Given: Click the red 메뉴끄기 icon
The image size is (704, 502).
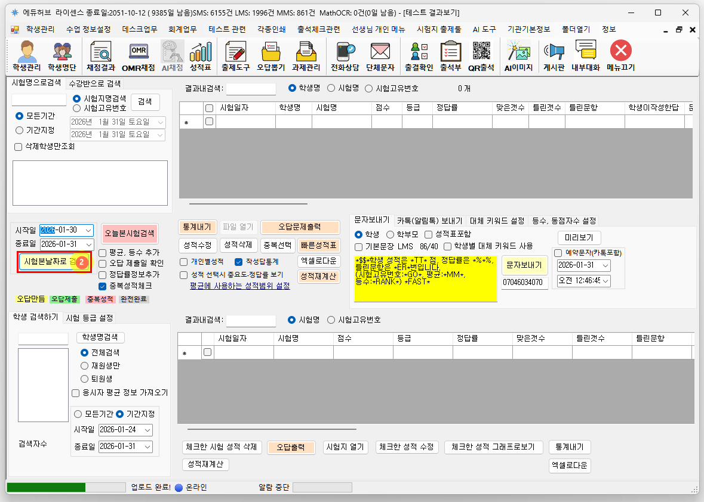Looking at the screenshot, I should pyautogui.click(x=620, y=56).
